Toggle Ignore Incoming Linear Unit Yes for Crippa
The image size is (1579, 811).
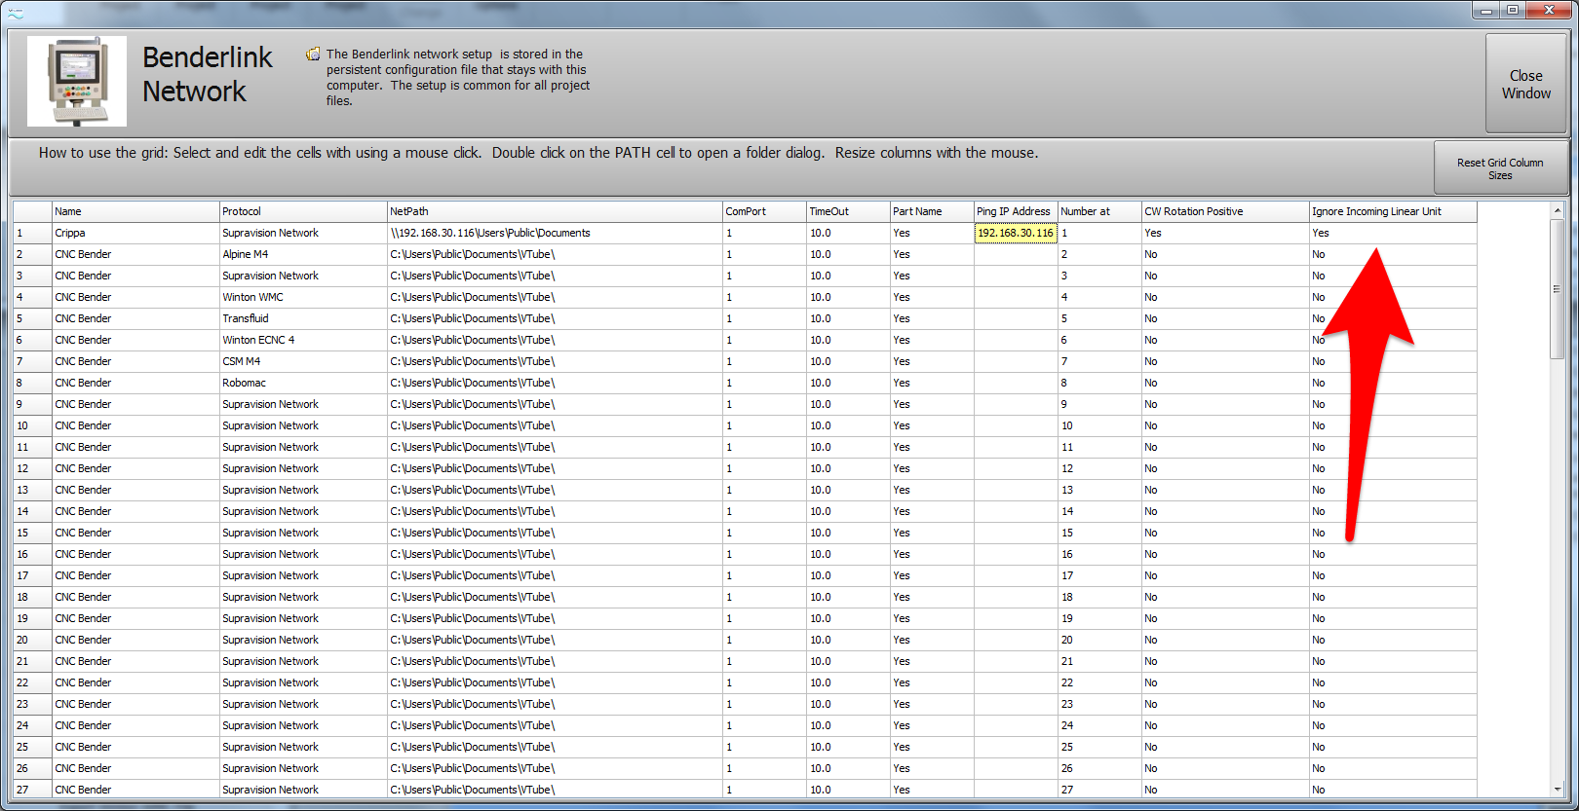(x=1392, y=233)
